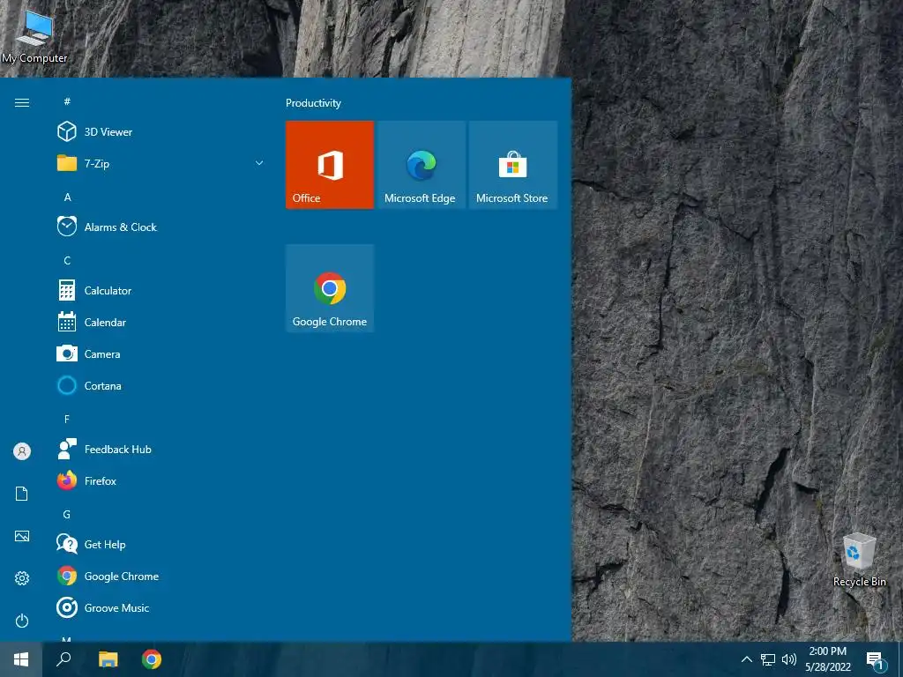Open the volume speaker tray icon

point(789,659)
